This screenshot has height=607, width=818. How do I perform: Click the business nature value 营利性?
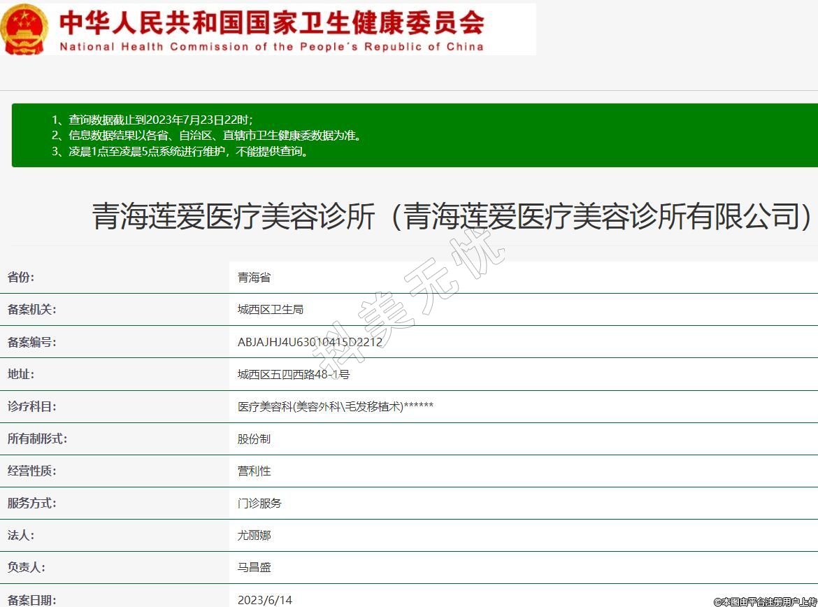[x=254, y=471]
